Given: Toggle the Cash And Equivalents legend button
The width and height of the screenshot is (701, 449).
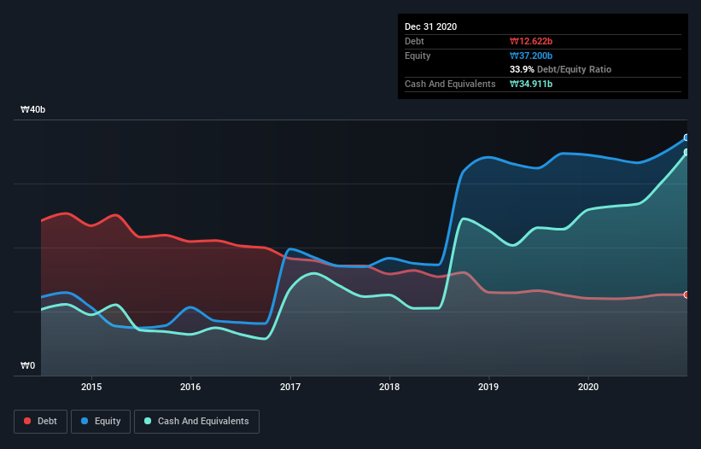Looking at the screenshot, I should pyautogui.click(x=196, y=422).
